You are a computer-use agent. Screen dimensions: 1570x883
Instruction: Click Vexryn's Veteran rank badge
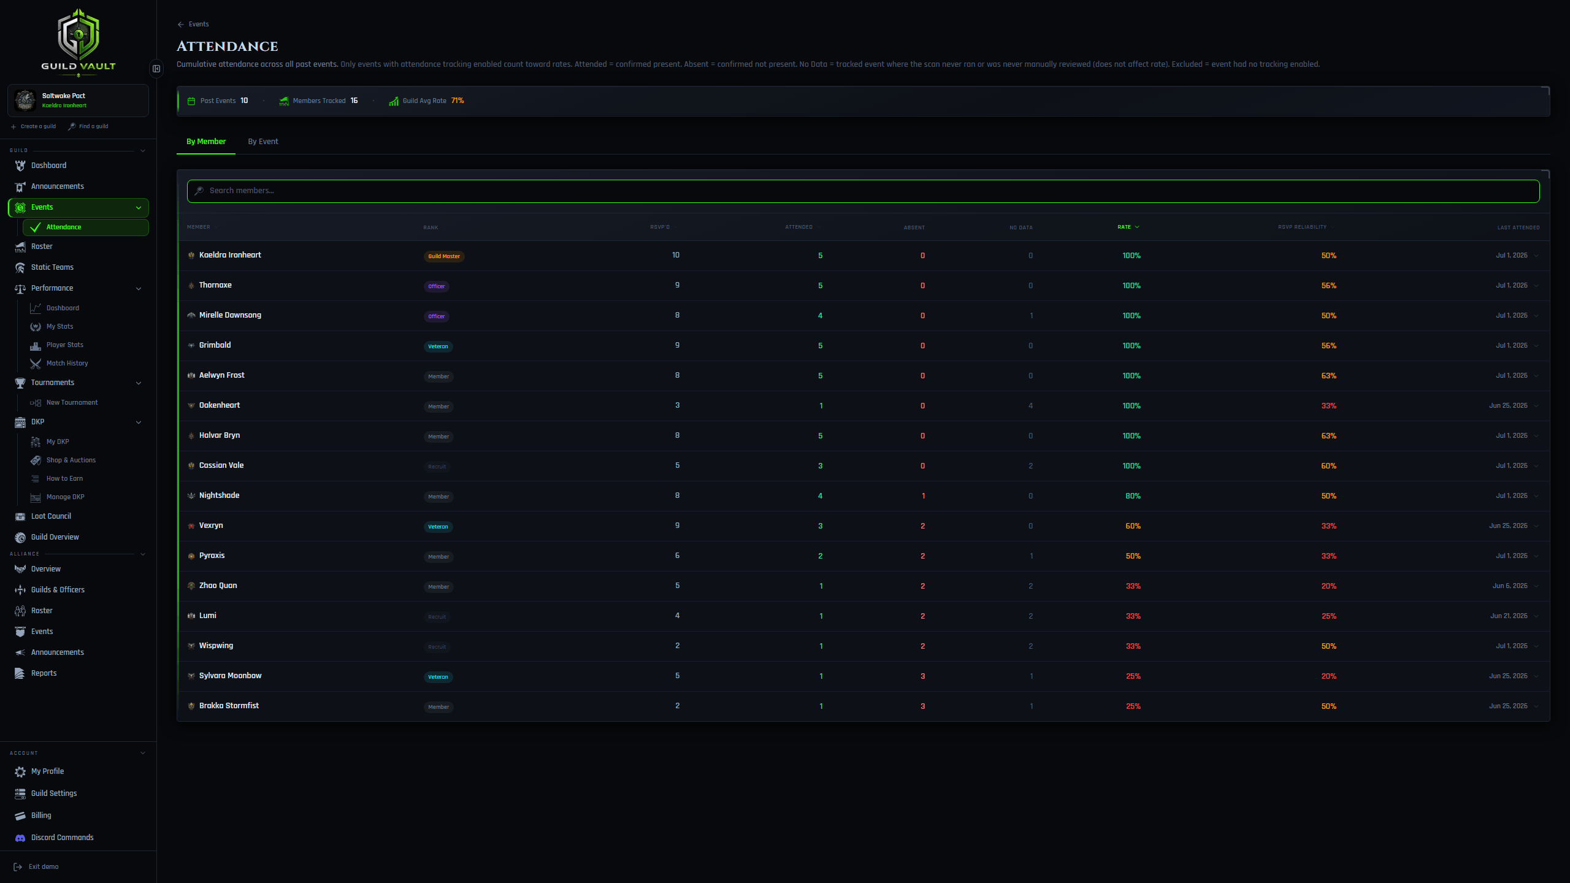pos(438,527)
